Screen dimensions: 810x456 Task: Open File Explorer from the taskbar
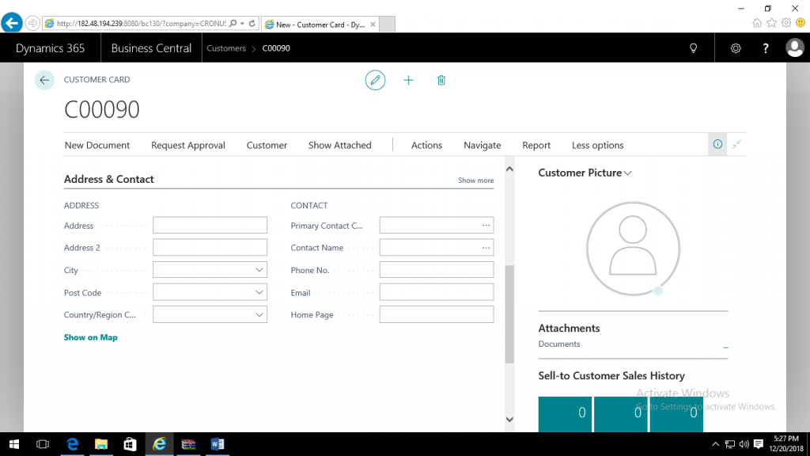tap(101, 444)
